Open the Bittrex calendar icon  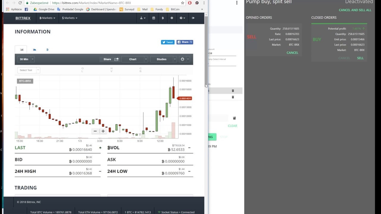point(154,18)
